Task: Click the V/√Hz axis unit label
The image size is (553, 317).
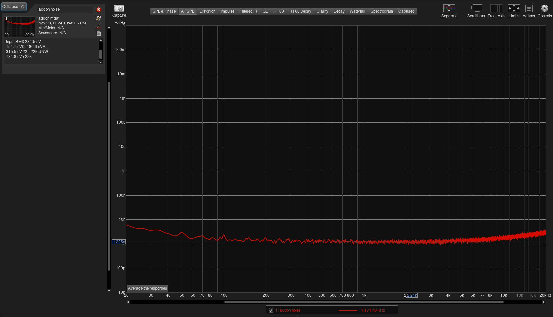Action: point(120,23)
